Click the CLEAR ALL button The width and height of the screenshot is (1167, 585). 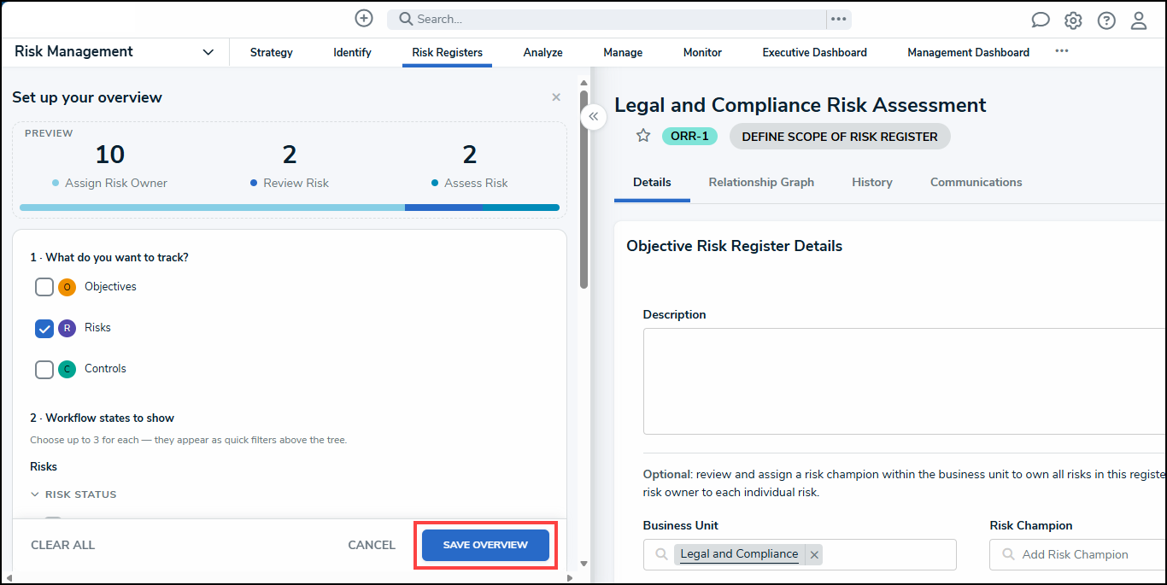63,545
